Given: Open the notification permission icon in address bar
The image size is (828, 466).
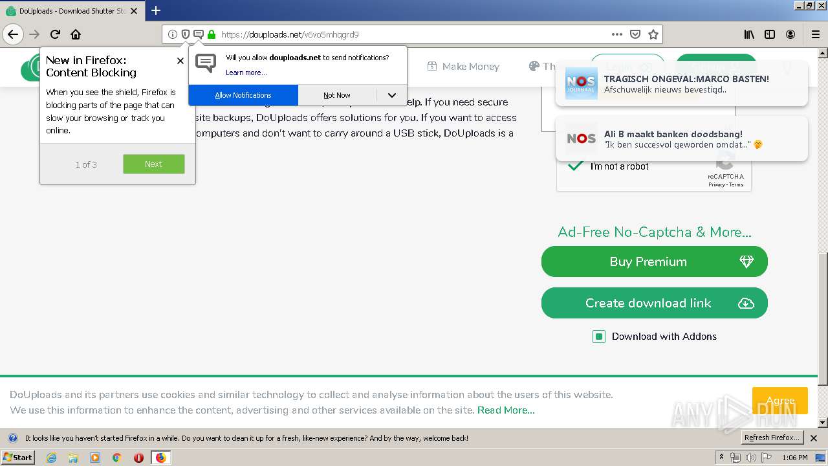Looking at the screenshot, I should tap(198, 34).
